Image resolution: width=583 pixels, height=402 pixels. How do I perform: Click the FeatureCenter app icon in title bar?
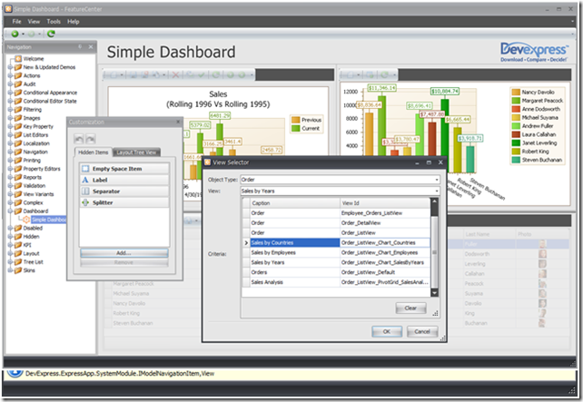click(x=8, y=8)
